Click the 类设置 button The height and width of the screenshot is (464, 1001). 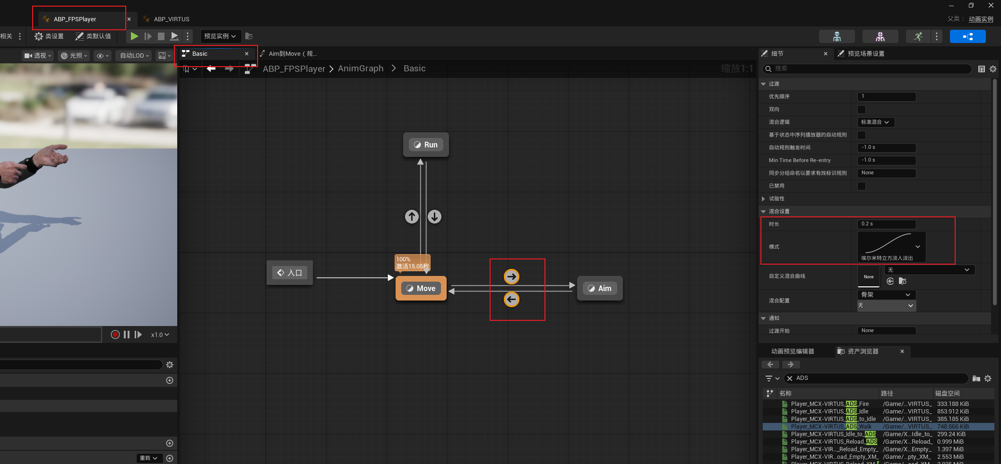point(49,36)
